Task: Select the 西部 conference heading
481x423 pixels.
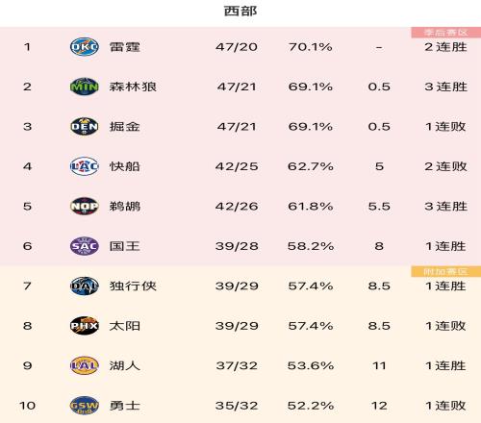Action: (x=240, y=11)
